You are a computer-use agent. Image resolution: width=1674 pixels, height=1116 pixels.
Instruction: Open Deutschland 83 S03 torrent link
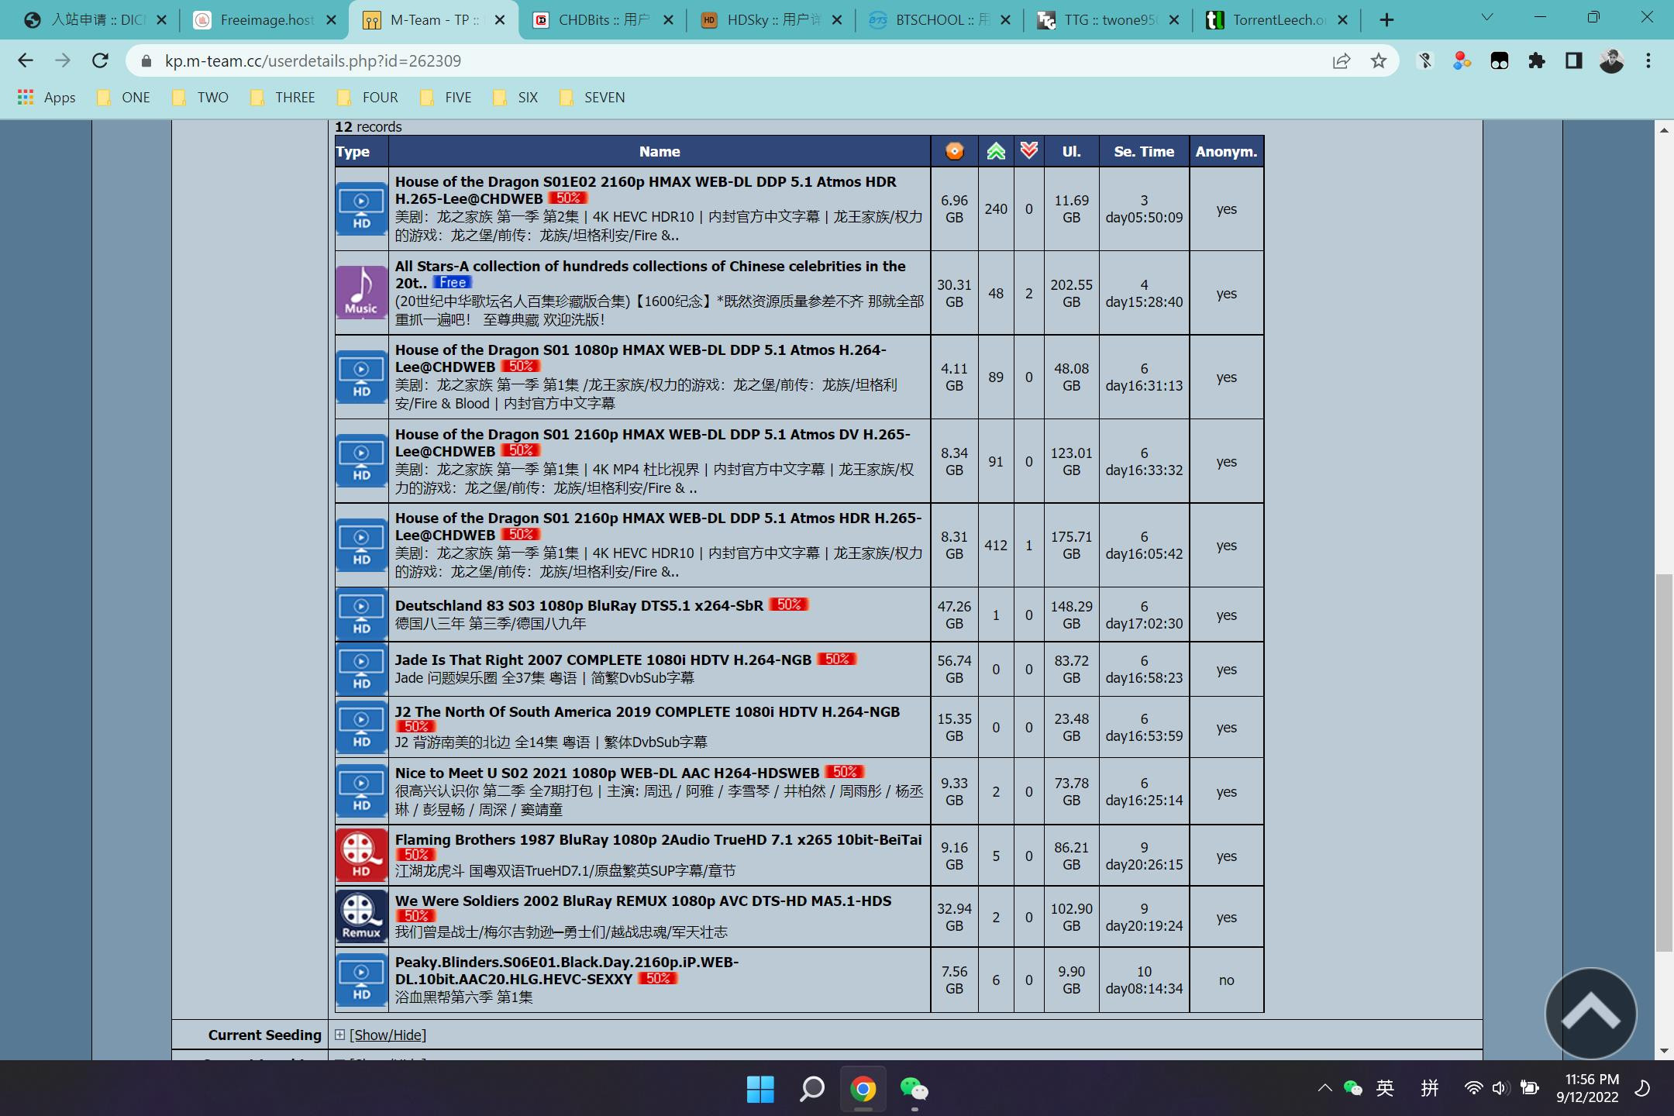tap(579, 605)
